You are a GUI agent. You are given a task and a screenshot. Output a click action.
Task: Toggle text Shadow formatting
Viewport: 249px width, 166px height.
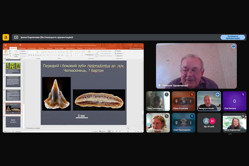pos(36,55)
